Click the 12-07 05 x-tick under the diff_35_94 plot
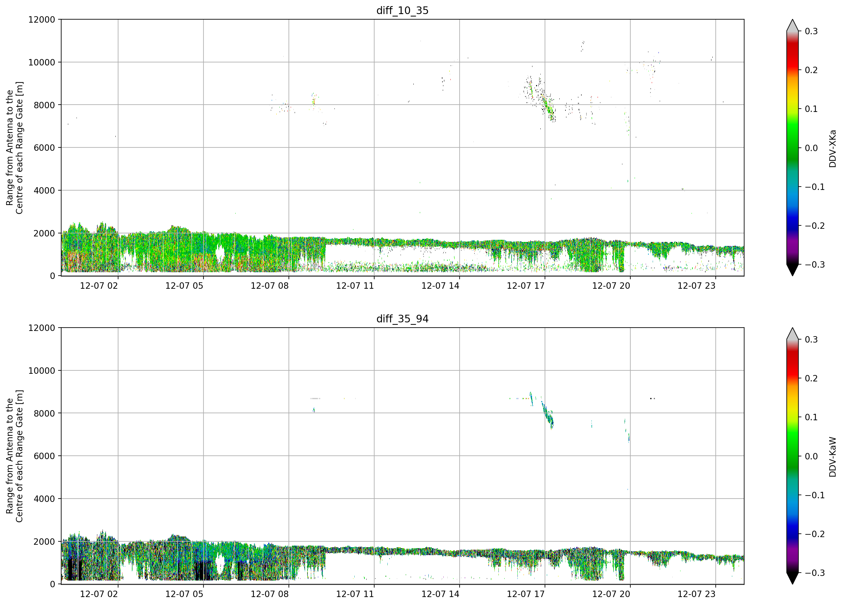Screen dimensions: 843x605 pos(185,594)
